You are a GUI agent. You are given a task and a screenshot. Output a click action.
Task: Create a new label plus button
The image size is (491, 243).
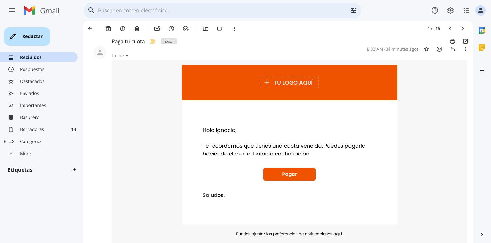74,170
